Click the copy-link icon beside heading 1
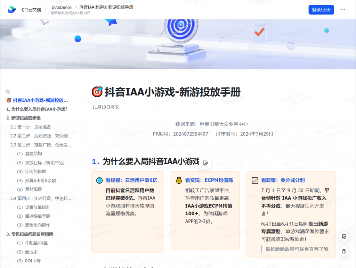 coord(205,163)
